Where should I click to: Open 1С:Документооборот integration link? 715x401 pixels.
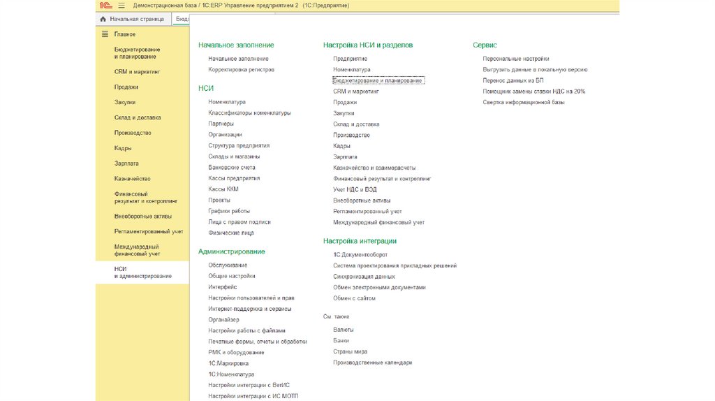pyautogui.click(x=360, y=255)
